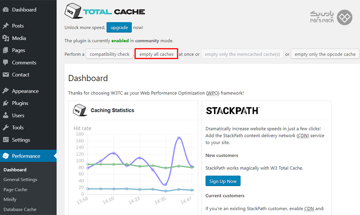The width and height of the screenshot is (360, 215).
Task: Click the purple peak point near 14:47
Action: [179, 138]
